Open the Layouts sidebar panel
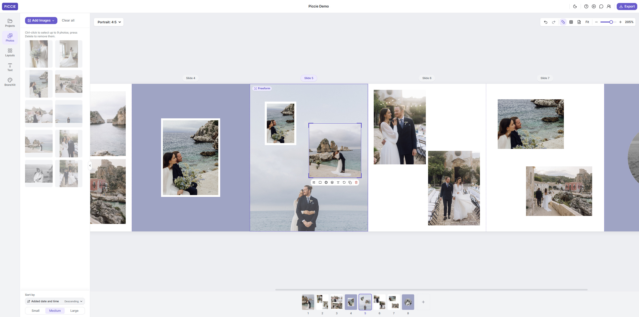639x317 pixels. tap(10, 52)
